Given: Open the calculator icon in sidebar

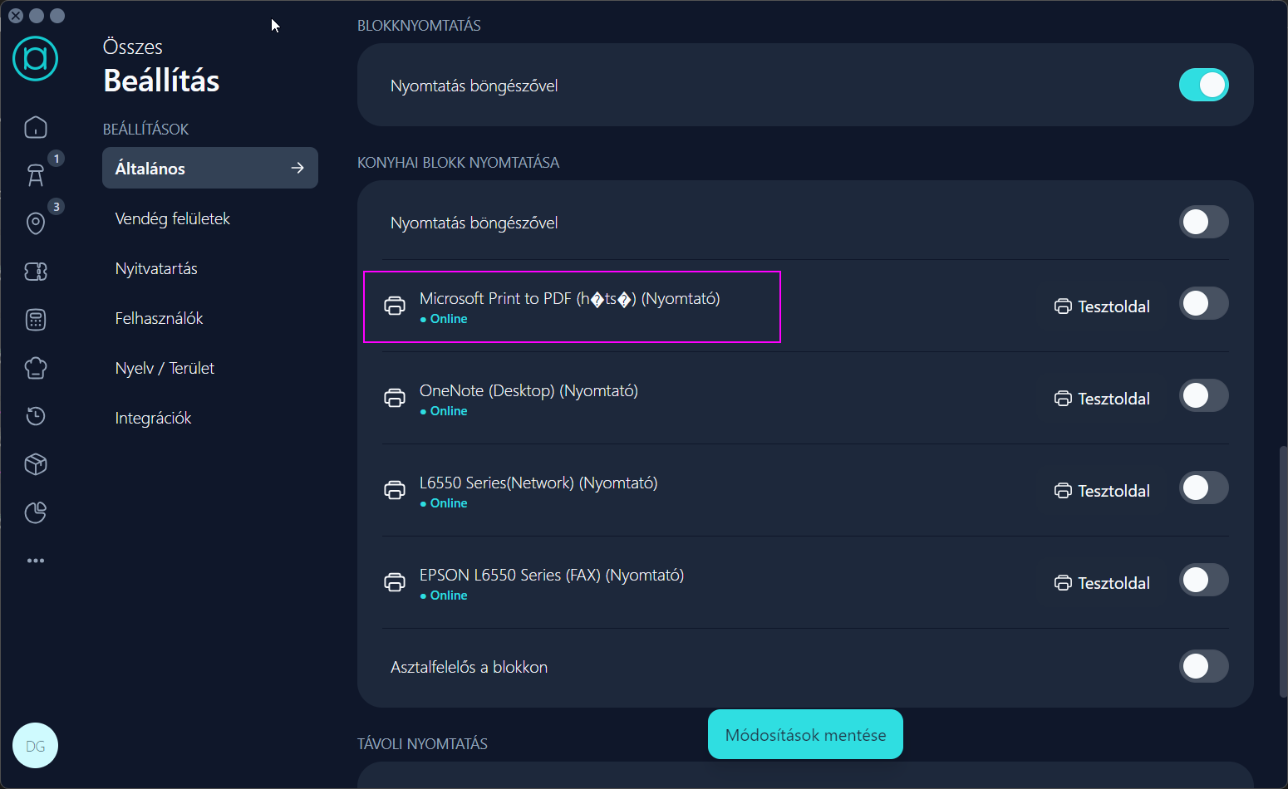Looking at the screenshot, I should pos(36,320).
